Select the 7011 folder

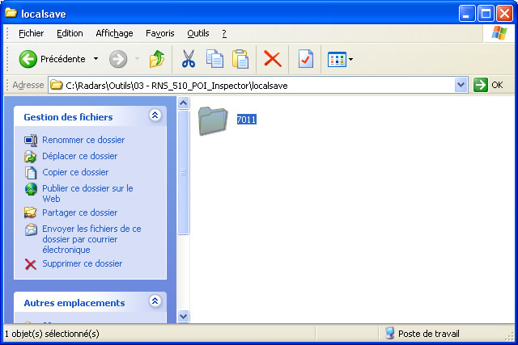[x=216, y=120]
